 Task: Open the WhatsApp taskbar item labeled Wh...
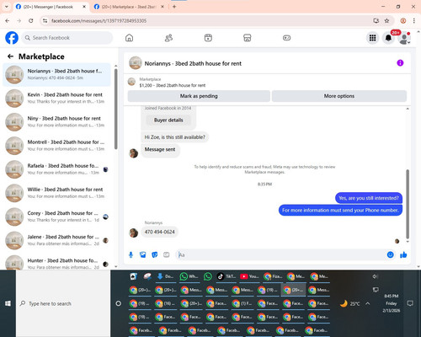pos(189,276)
